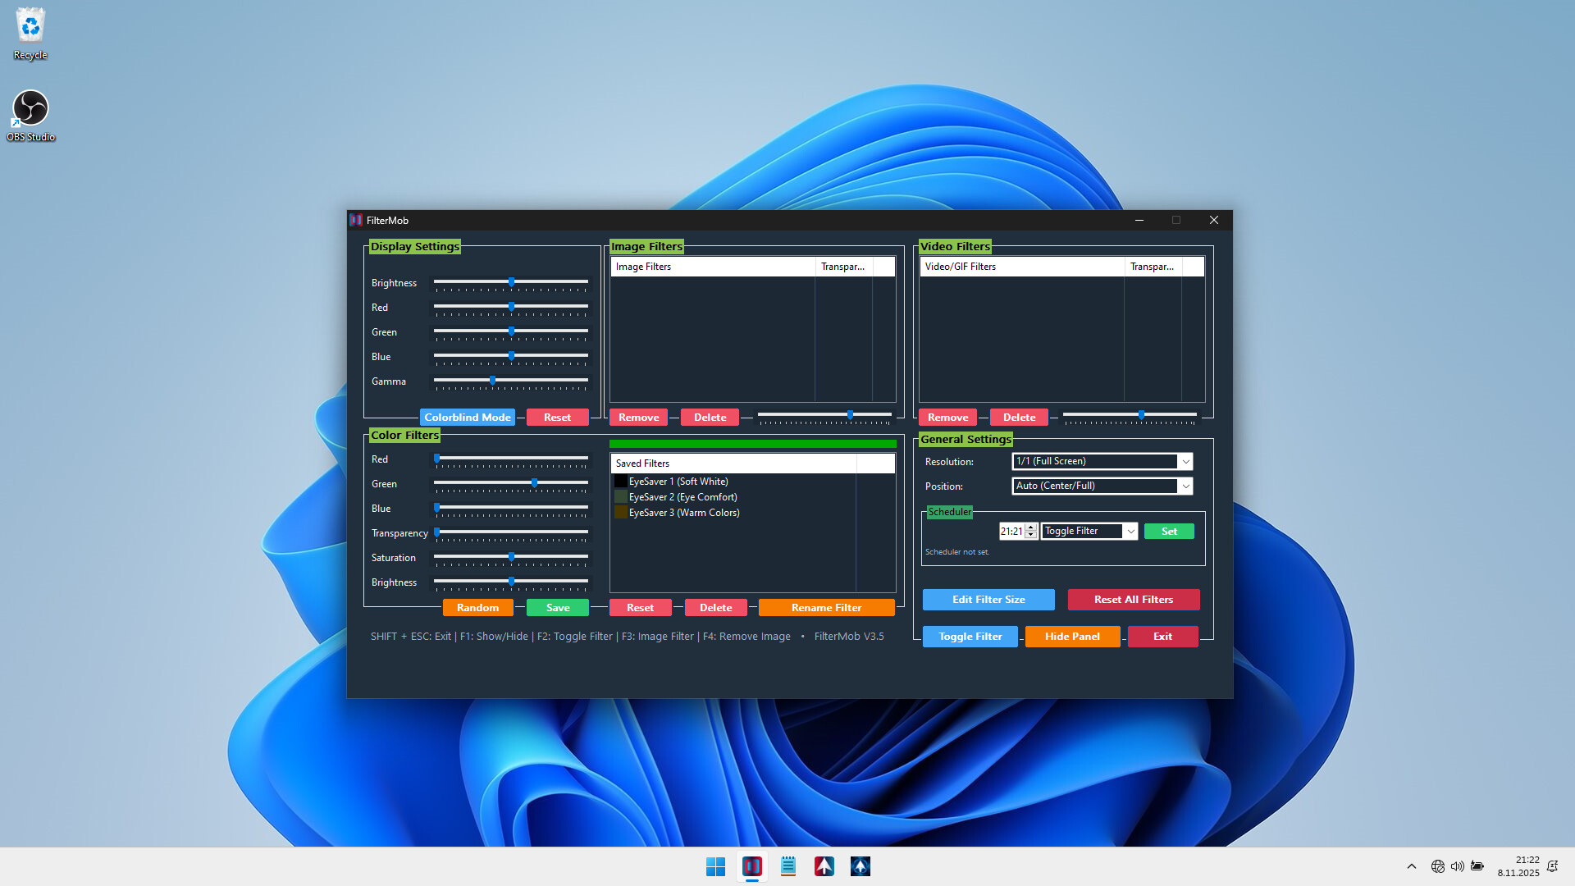Select EyeSaver 3 (Warm Colors) saved filter

683,513
